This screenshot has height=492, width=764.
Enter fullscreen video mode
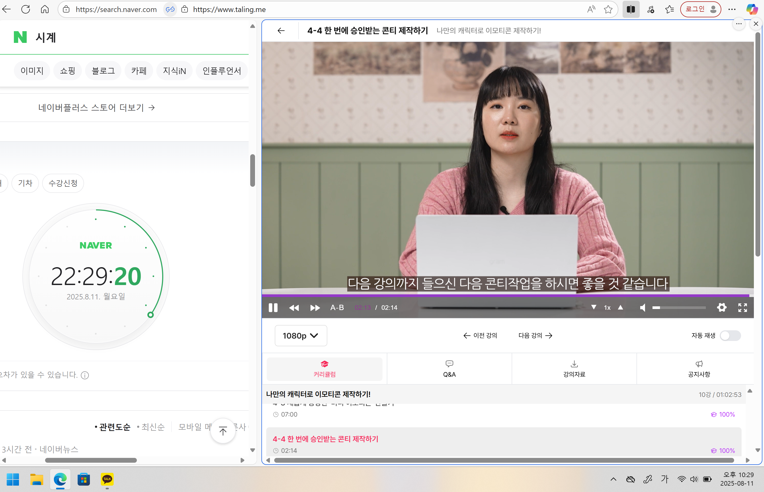(743, 308)
